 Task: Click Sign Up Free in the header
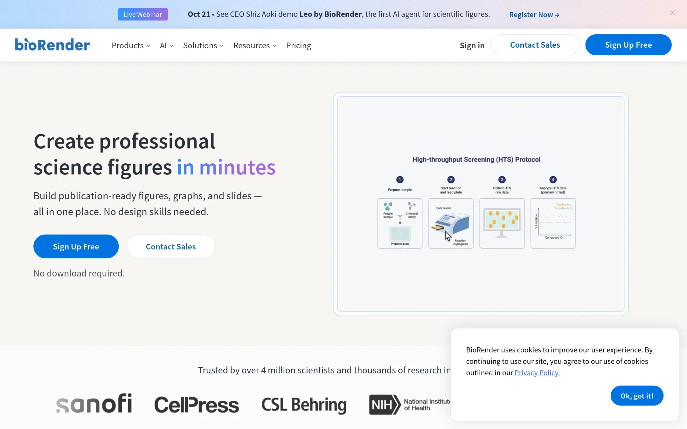[628, 45]
